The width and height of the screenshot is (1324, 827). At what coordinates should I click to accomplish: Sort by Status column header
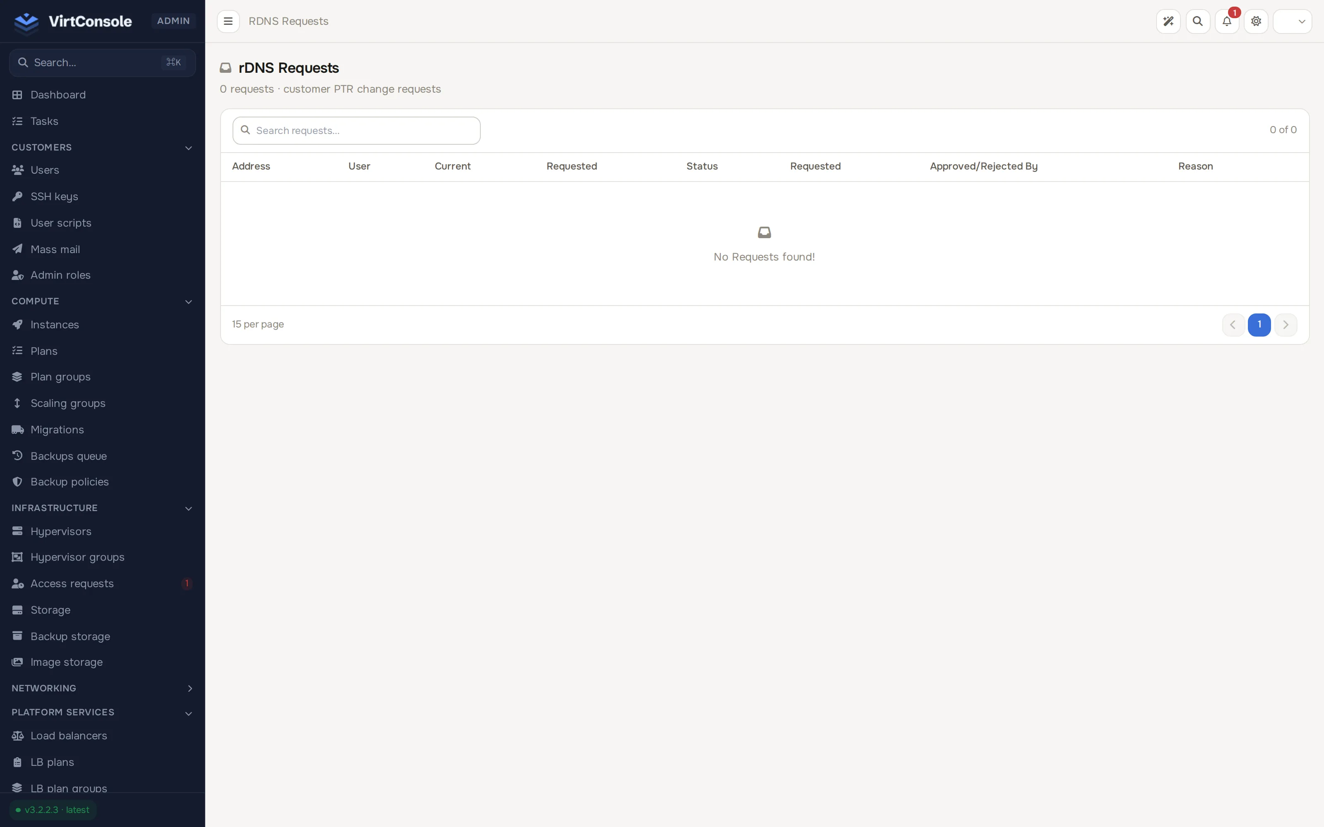click(x=702, y=166)
